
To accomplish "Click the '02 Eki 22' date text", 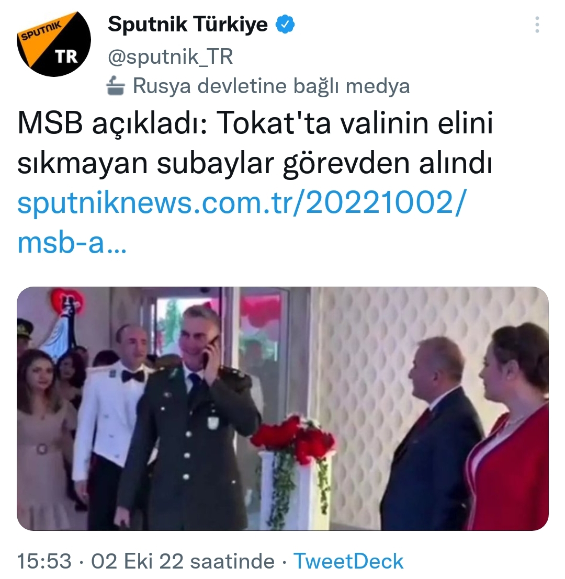I will tap(138, 561).
